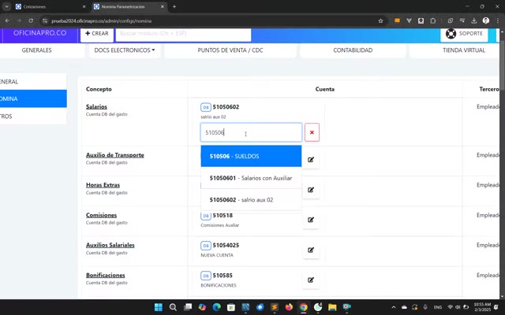This screenshot has height=315, width=505.
Task: Reload the page
Action: (x=31, y=21)
